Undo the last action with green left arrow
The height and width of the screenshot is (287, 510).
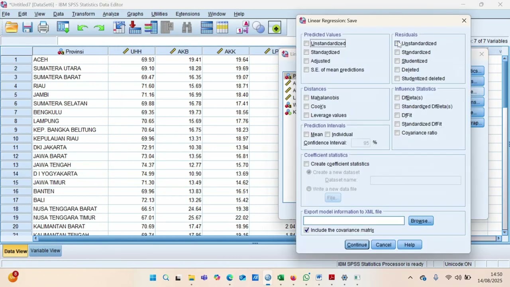82,28
